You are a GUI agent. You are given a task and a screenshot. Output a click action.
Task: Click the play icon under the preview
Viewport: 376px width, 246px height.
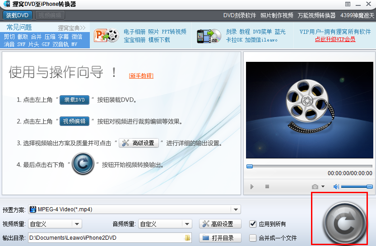[x=252, y=186]
